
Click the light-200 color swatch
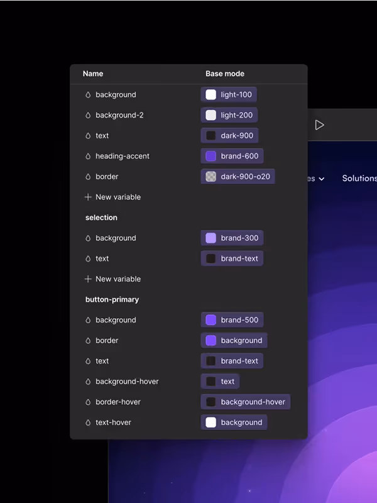click(x=210, y=115)
